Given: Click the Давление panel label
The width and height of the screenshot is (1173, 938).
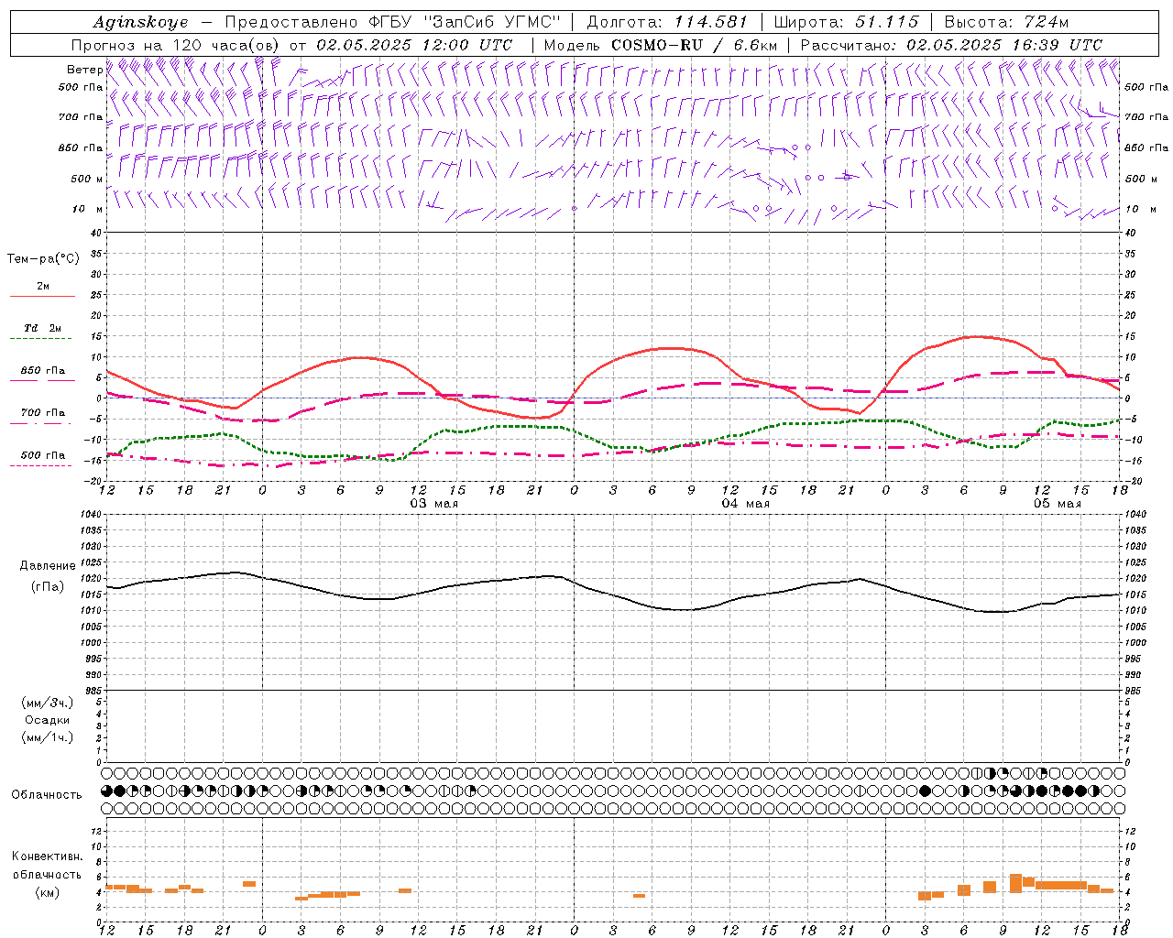Looking at the screenshot, I should tap(48, 566).
